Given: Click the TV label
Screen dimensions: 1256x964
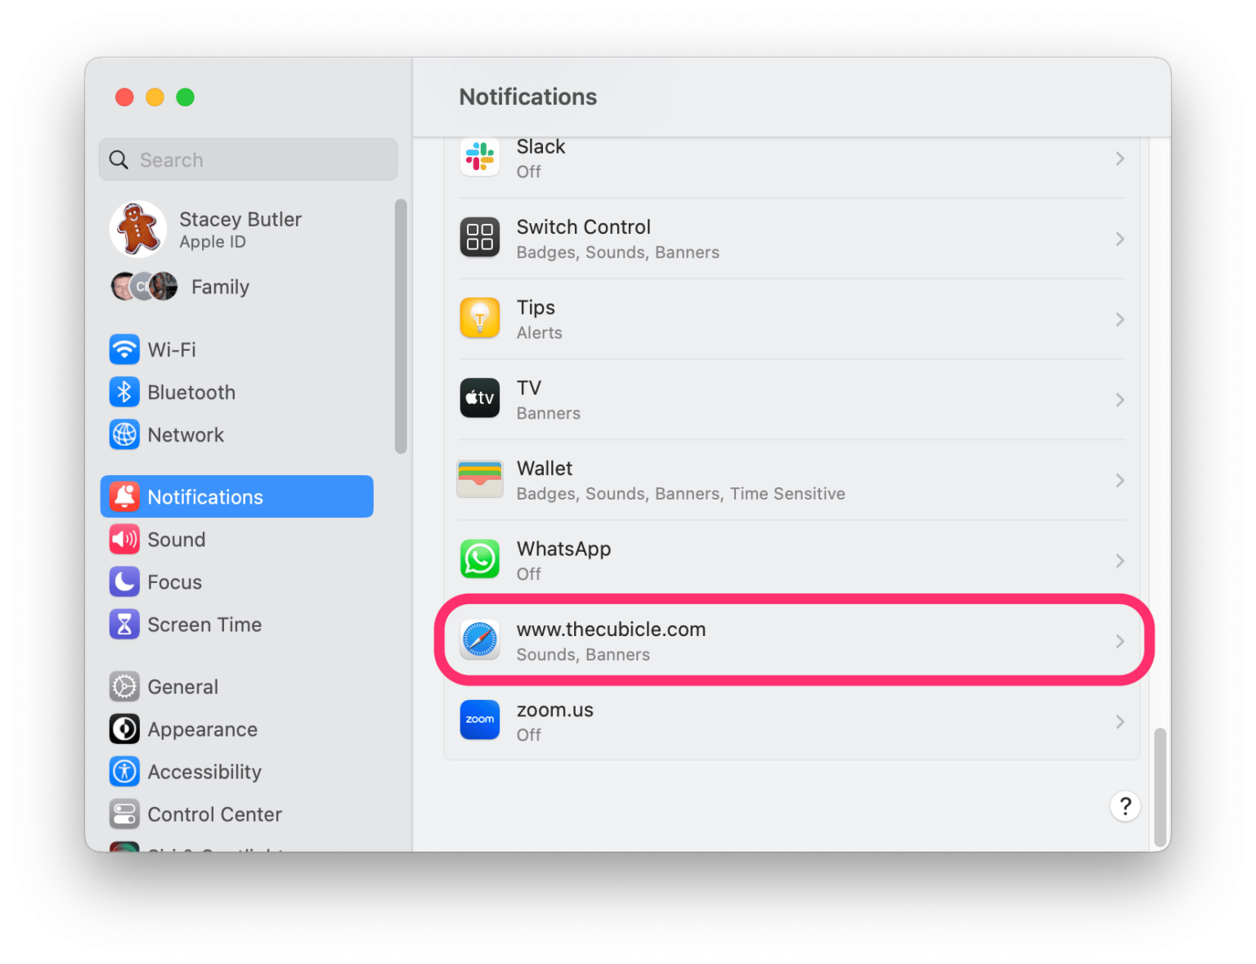Looking at the screenshot, I should tap(529, 388).
